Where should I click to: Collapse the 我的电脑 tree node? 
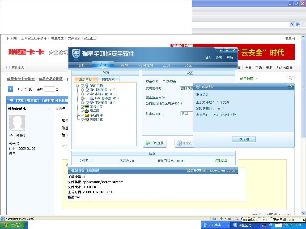tap(78, 86)
